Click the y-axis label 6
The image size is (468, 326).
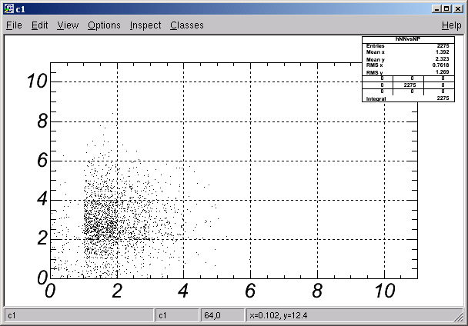(42, 160)
